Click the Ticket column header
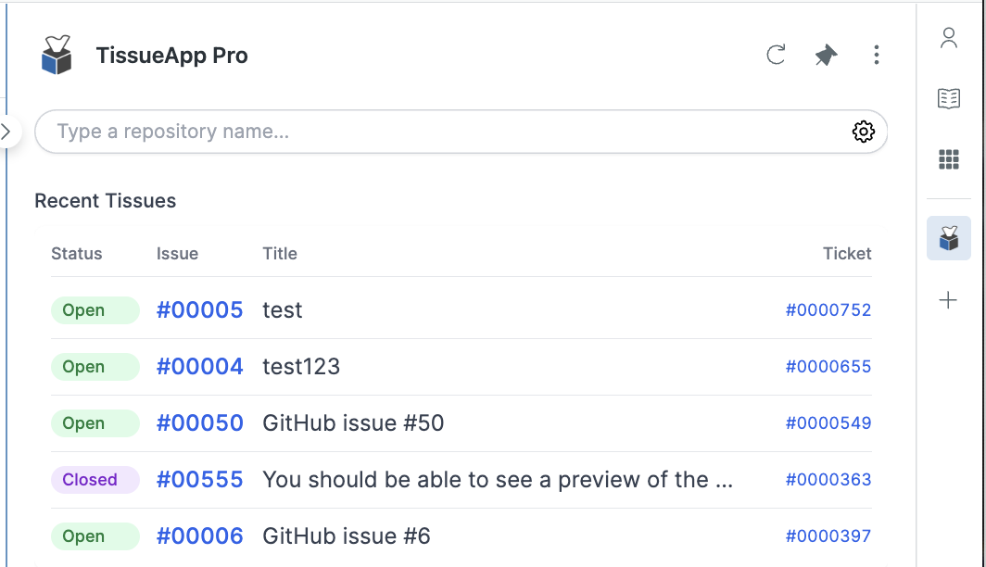This screenshot has width=986, height=567. 847,253
